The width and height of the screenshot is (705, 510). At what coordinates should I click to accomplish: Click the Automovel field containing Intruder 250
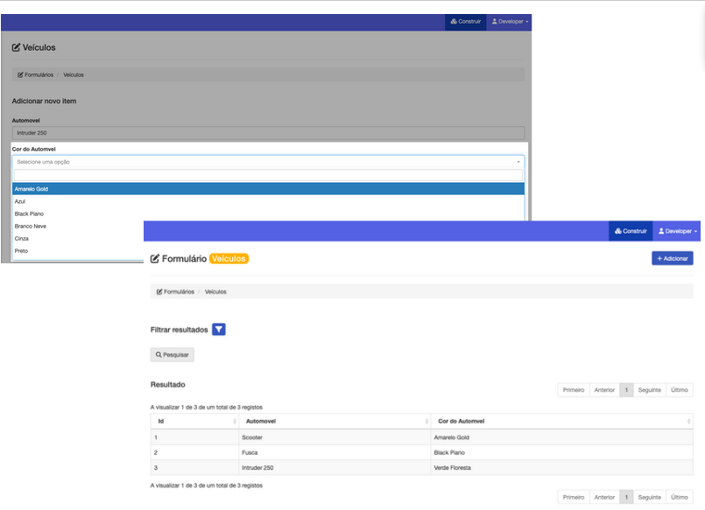coord(268,133)
